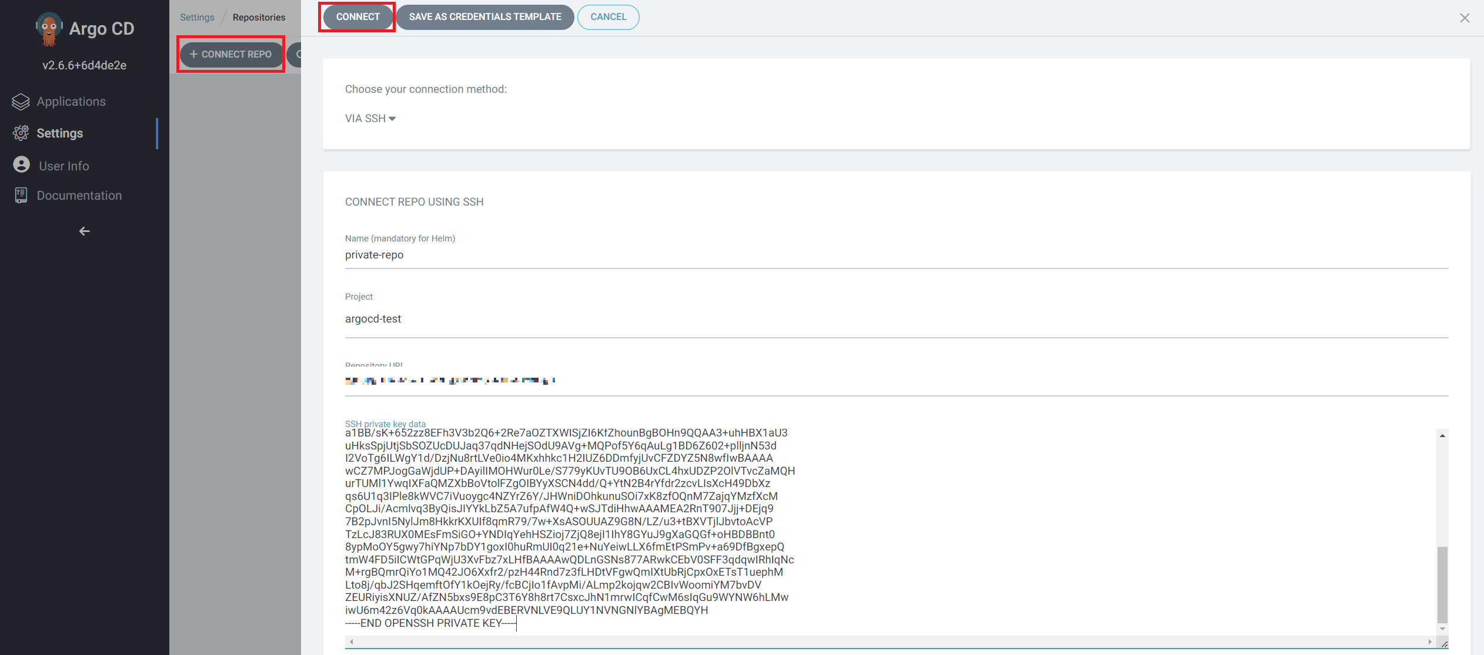Go to the User Info page
1484x655 pixels.
coord(63,166)
